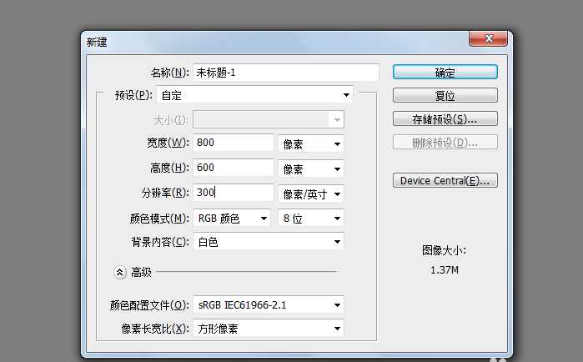Viewport: 583px width, 362px height.
Task: Open the width unit 像素 dropdown
Action: tap(311, 144)
